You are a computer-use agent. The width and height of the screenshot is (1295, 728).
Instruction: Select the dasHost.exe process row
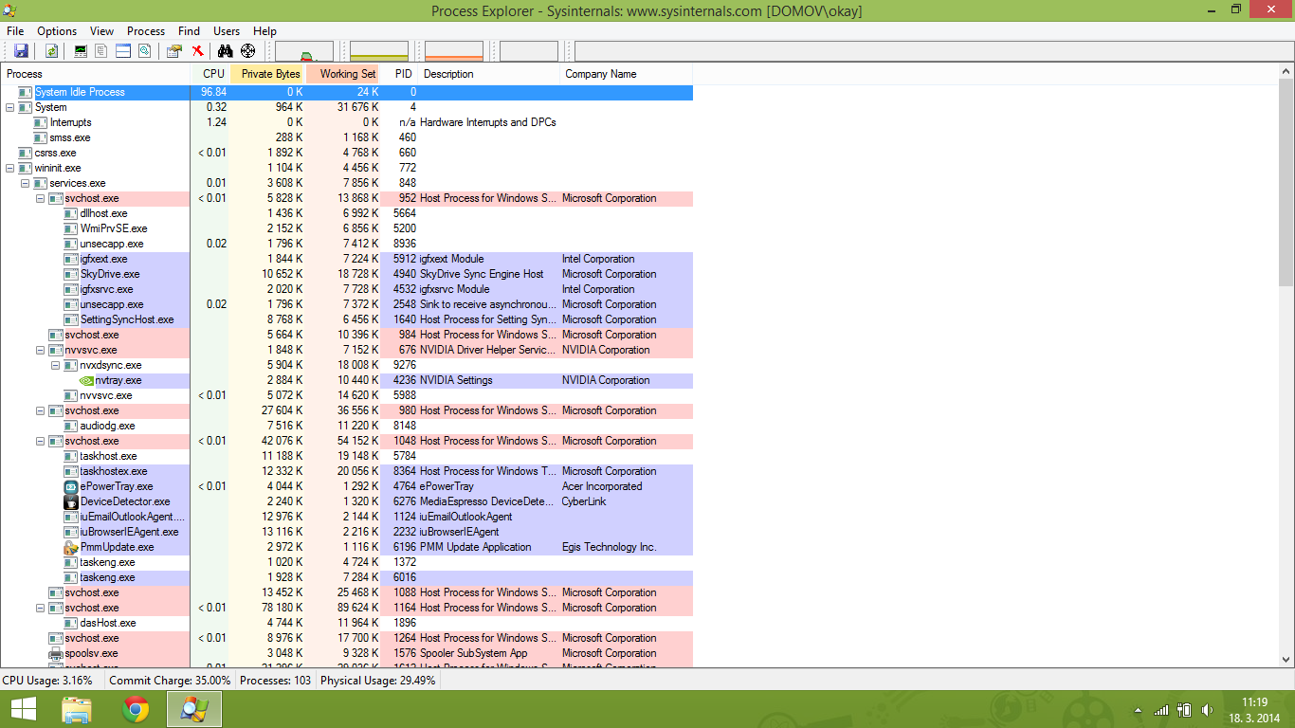point(347,623)
